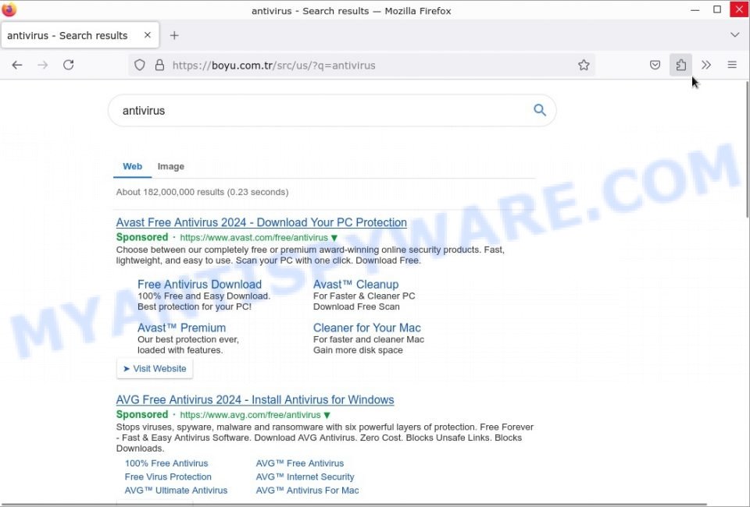Open the AVG Free Antivirus sitelink

coord(300,463)
